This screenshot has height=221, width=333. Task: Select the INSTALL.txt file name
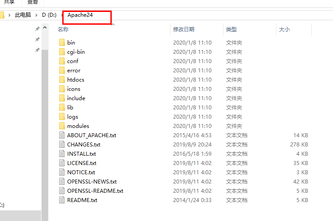(81, 154)
